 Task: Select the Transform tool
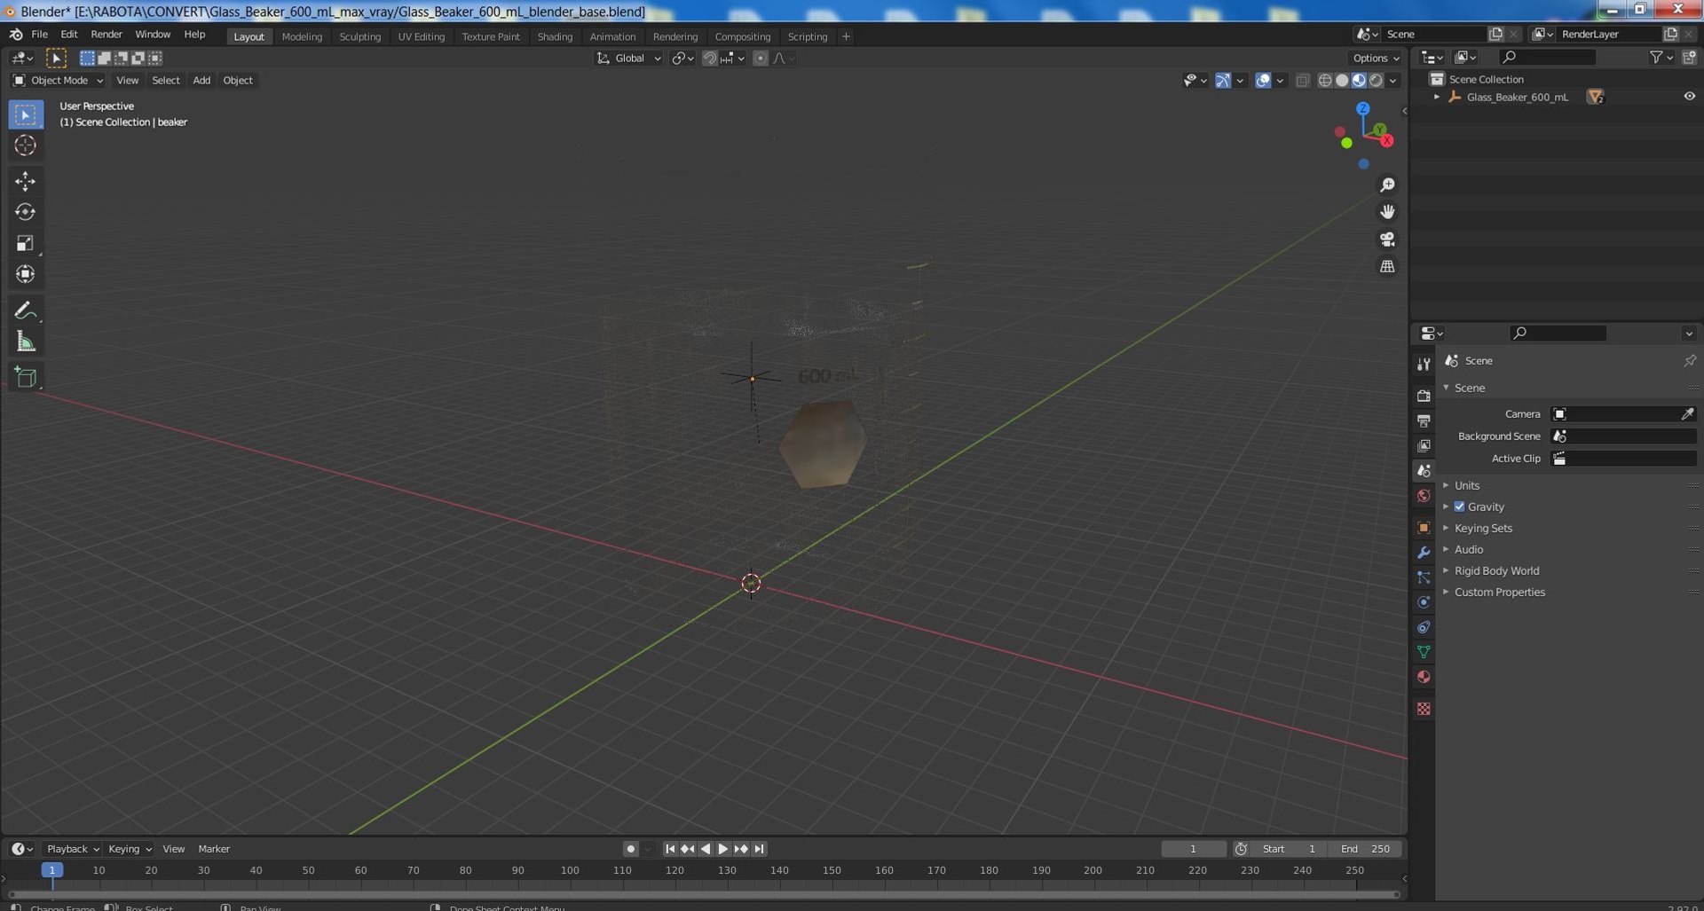point(25,274)
